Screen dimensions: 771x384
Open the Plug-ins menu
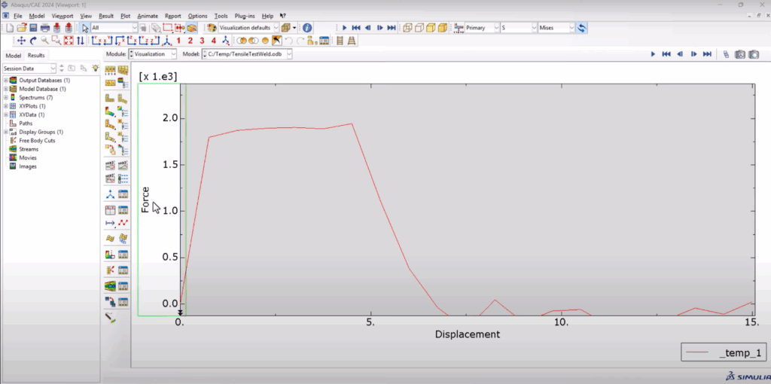point(245,16)
